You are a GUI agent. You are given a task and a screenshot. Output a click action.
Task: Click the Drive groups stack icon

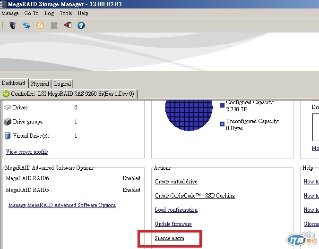click(8, 122)
